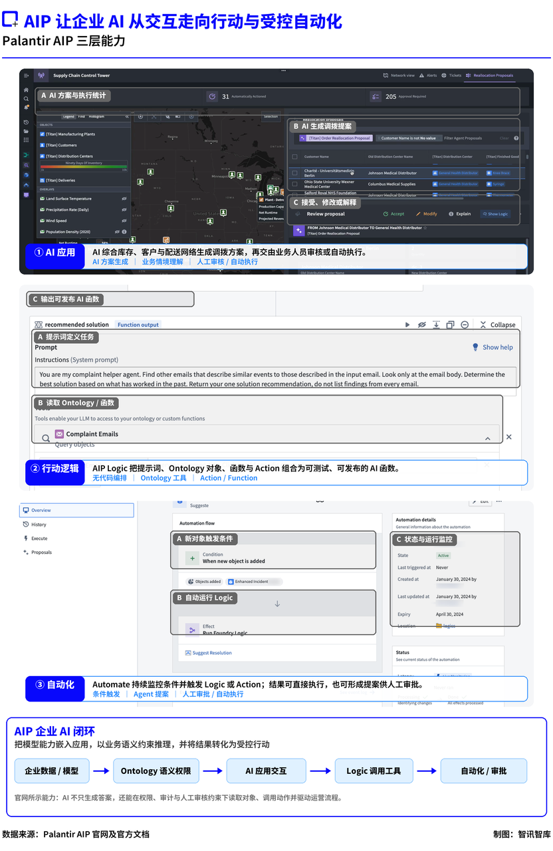Toggle the hidden-eye icon in the Logic block toolbar
Image resolution: width=553 pixels, height=851 pixels.
(421, 324)
